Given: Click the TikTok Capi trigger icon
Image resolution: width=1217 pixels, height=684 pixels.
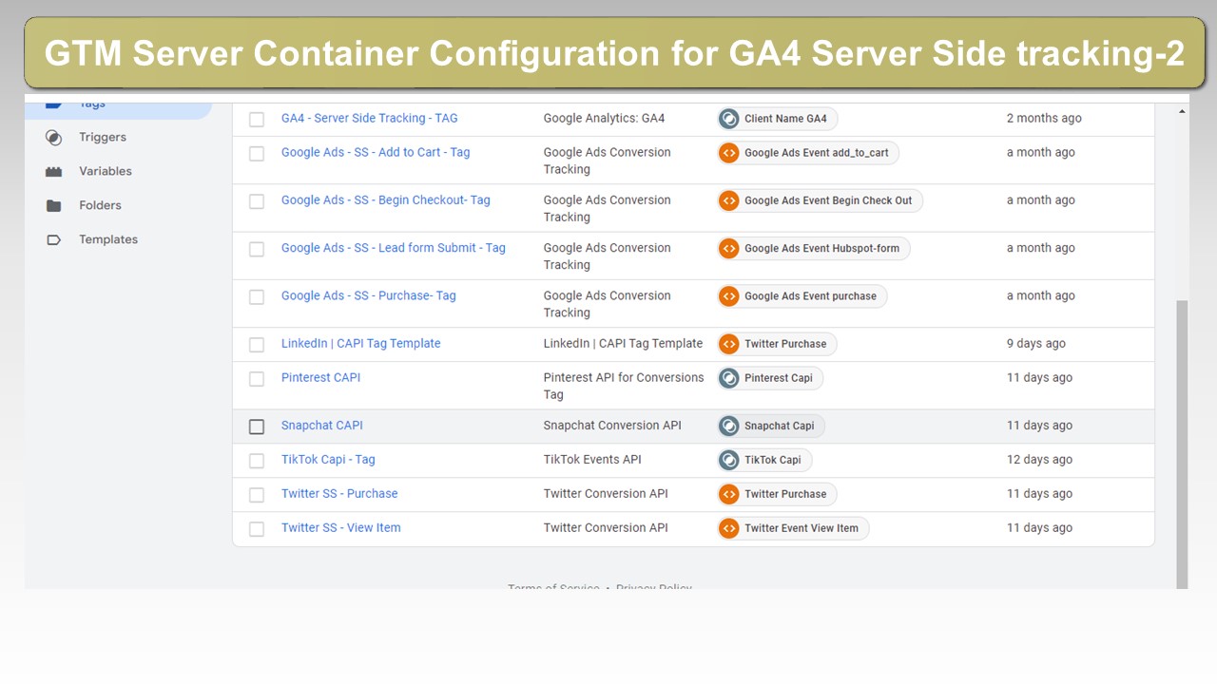Looking at the screenshot, I should click(729, 460).
